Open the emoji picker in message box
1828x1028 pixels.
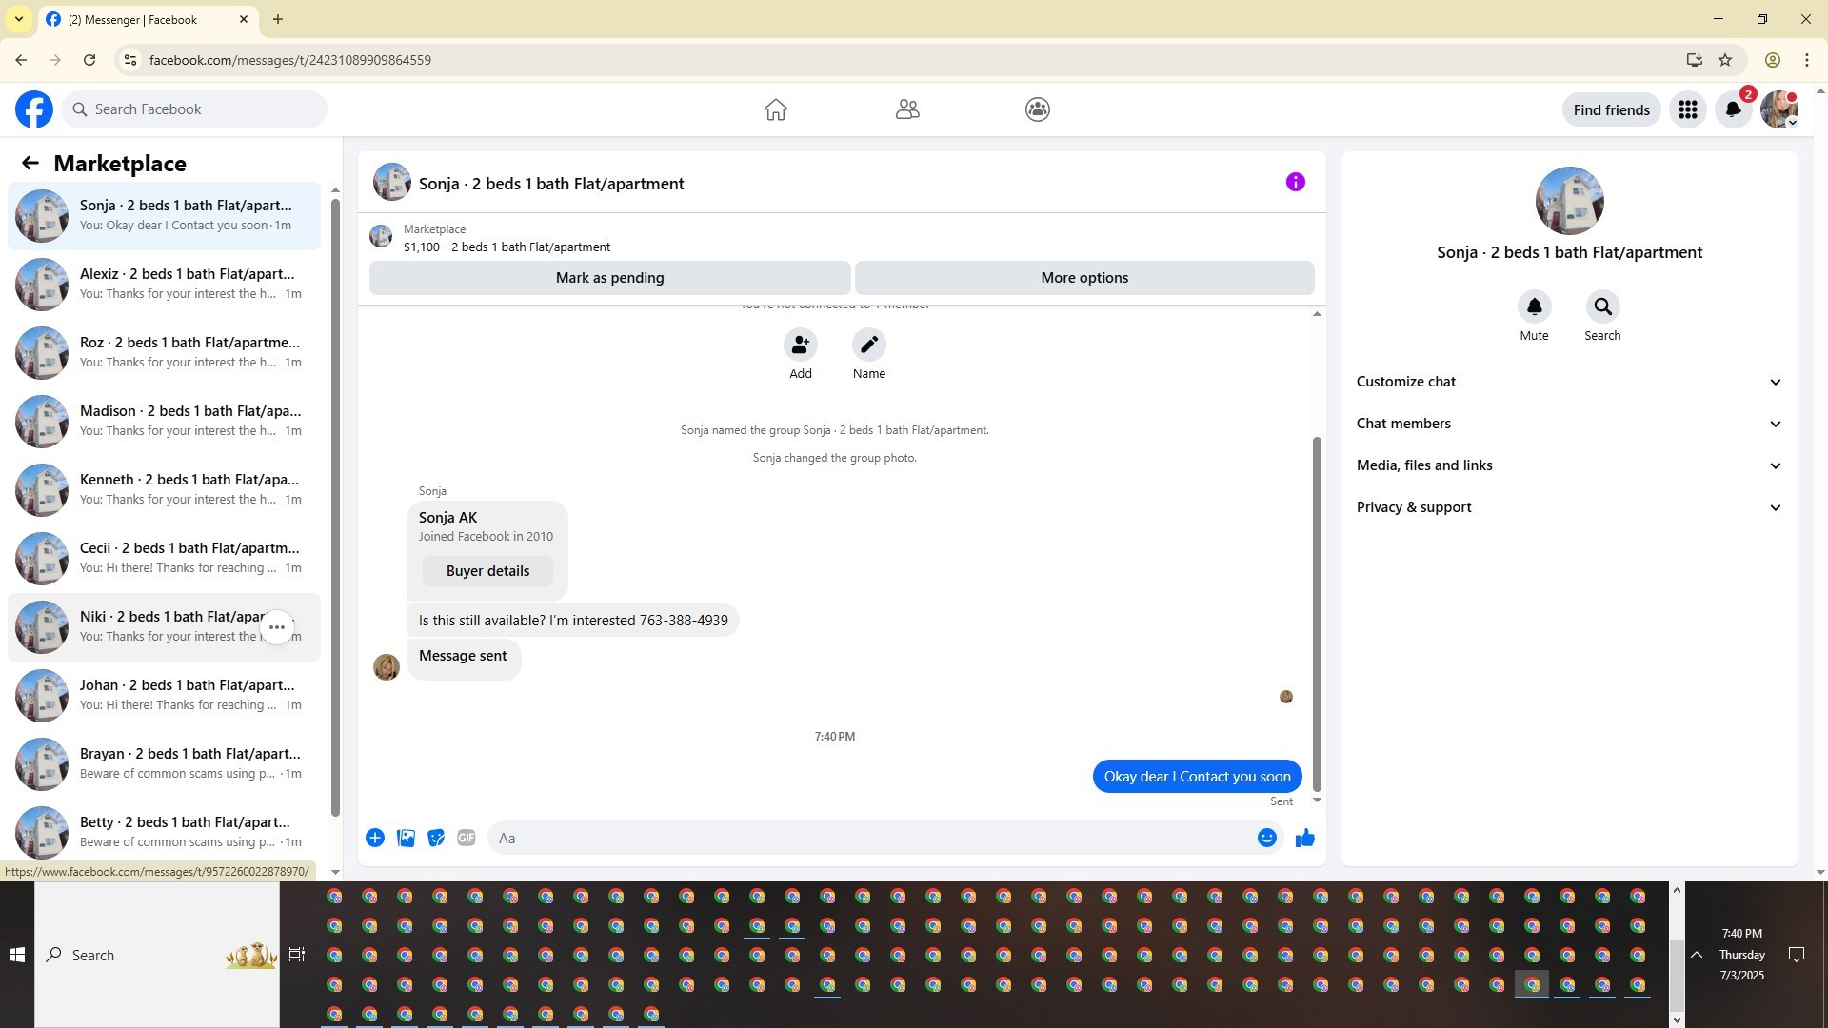tap(1266, 839)
